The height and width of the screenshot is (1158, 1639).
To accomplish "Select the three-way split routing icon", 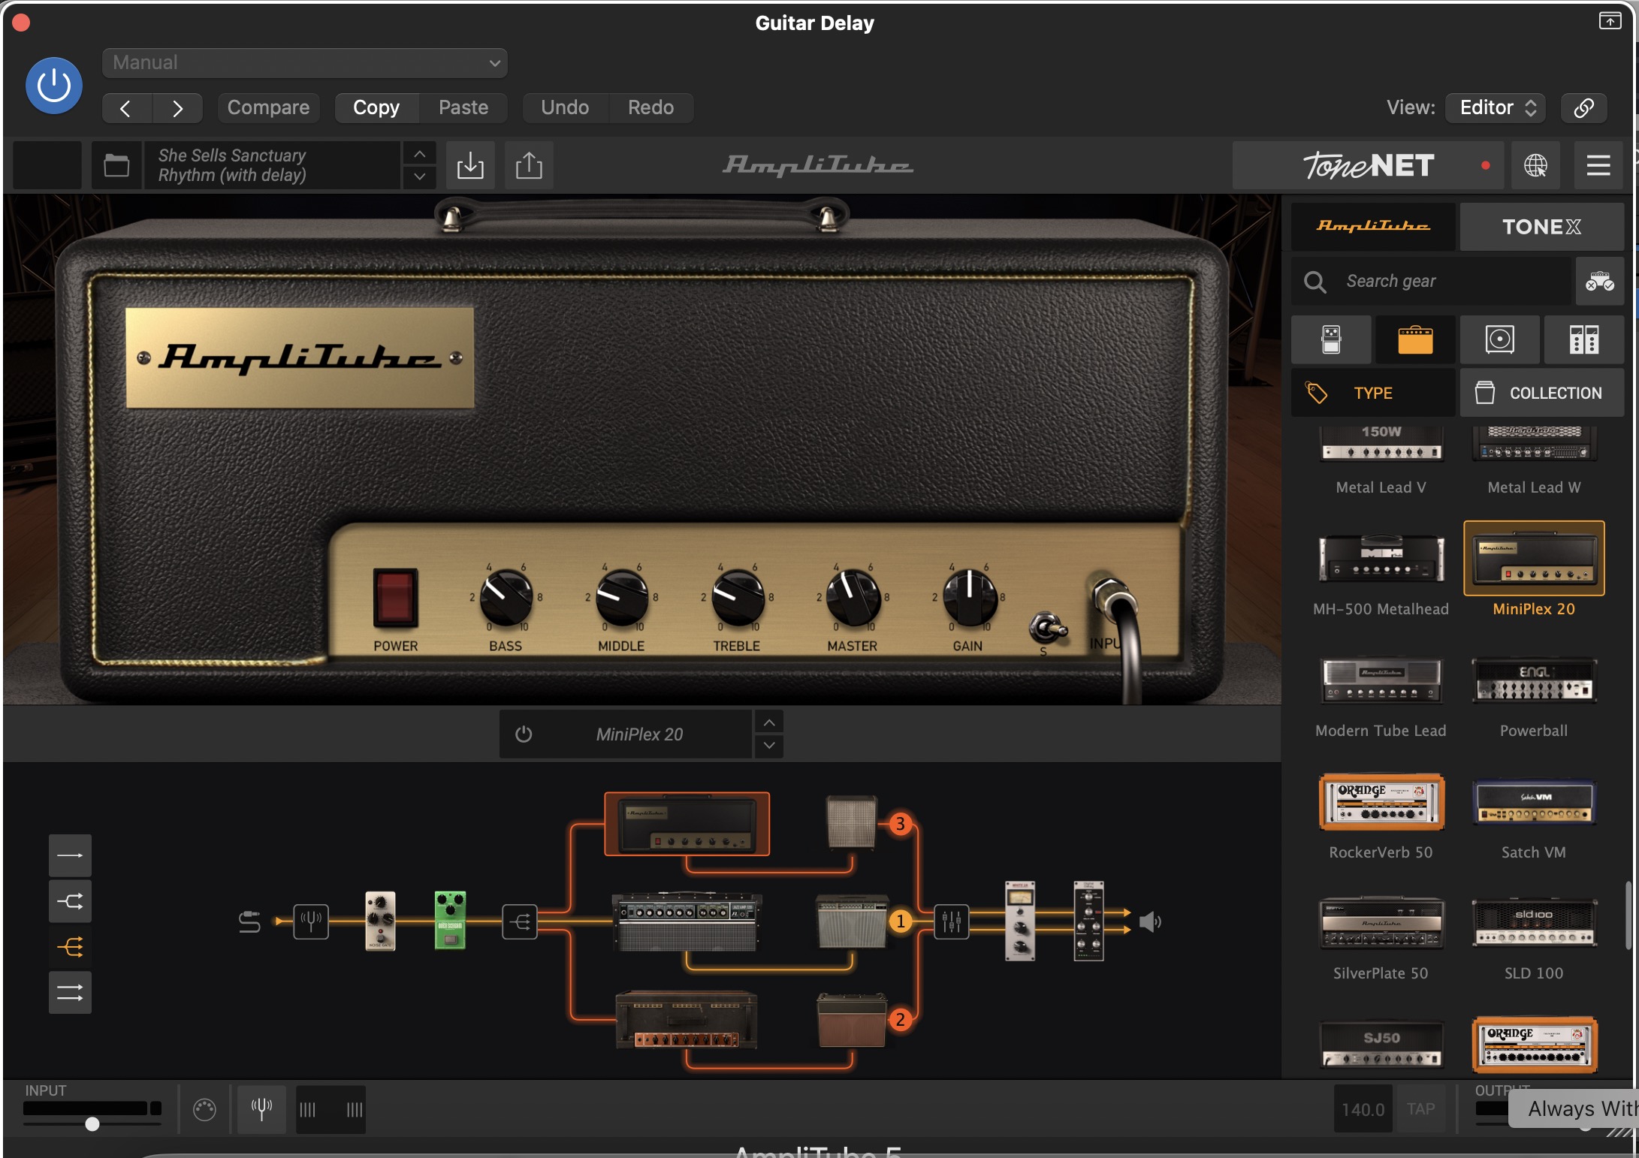I will [70, 947].
